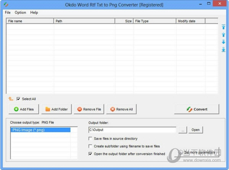The image size is (229, 170).
Task: Enable Save files in source directory
Action: [90, 138]
